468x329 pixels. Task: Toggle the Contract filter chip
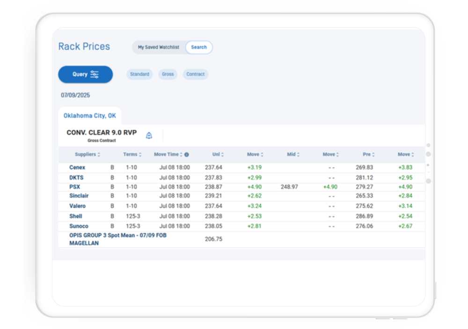click(x=195, y=74)
